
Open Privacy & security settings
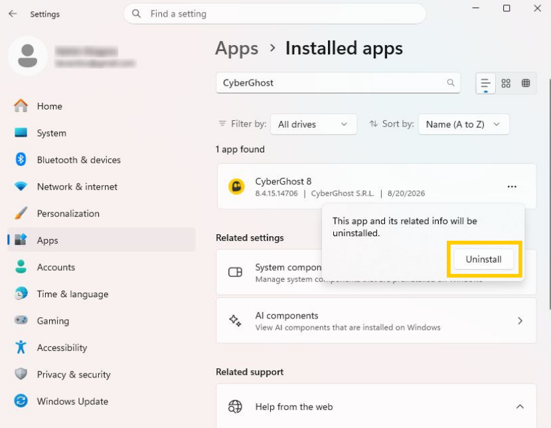pyautogui.click(x=101, y=374)
